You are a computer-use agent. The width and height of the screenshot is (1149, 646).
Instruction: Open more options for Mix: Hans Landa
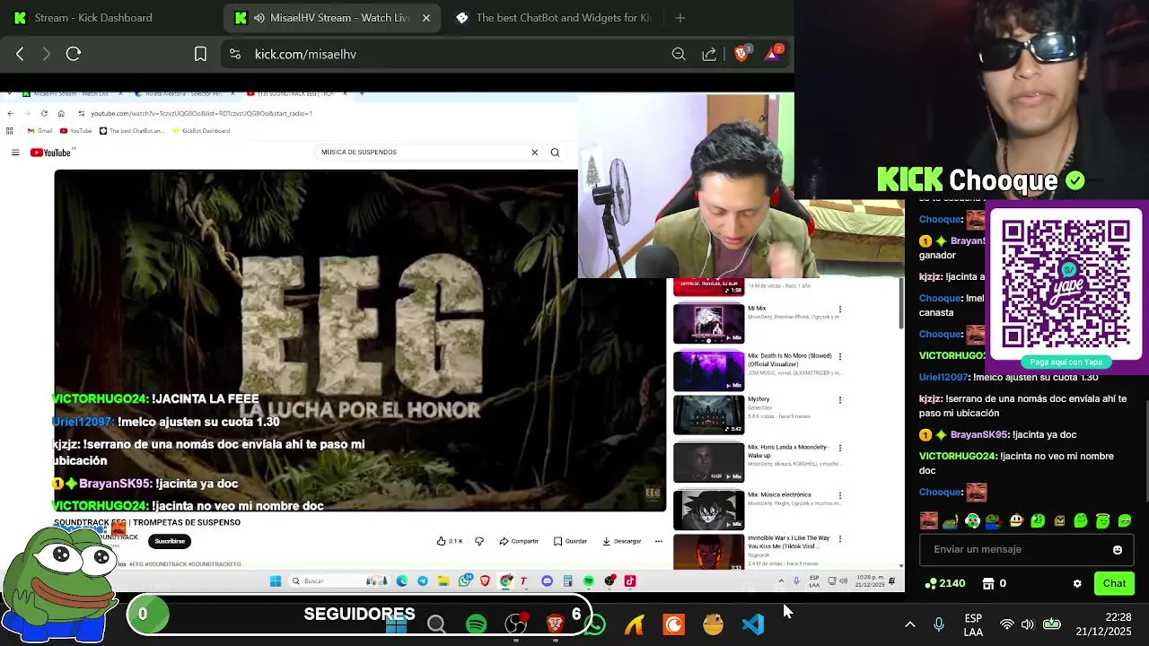tap(840, 448)
